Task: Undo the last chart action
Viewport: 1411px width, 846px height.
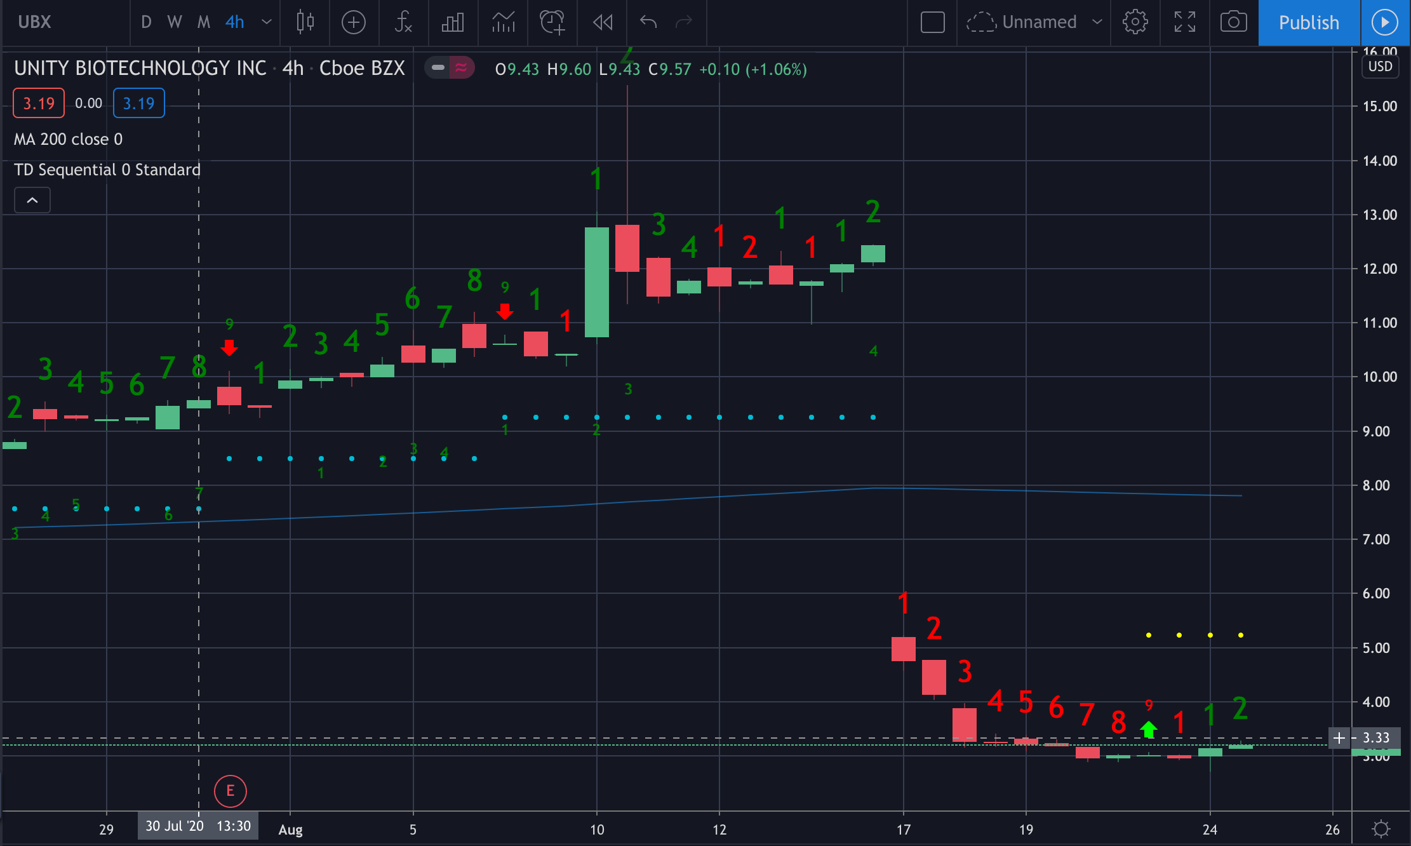Action: click(648, 23)
